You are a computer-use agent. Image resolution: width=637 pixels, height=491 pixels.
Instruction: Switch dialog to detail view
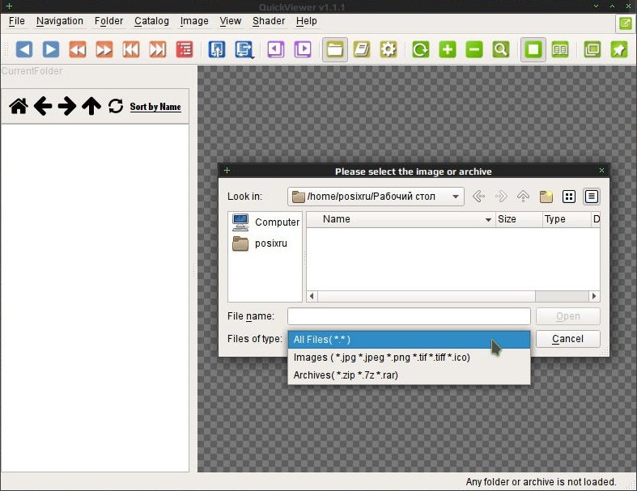pos(592,197)
